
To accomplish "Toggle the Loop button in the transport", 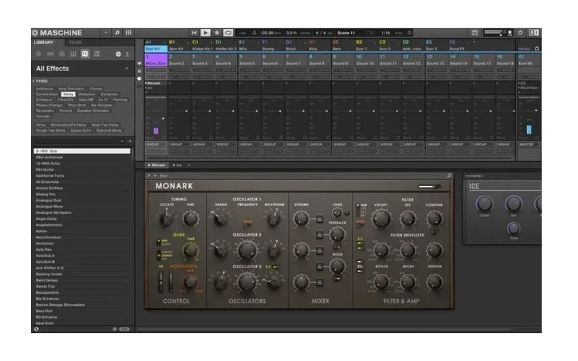I will point(228,33).
